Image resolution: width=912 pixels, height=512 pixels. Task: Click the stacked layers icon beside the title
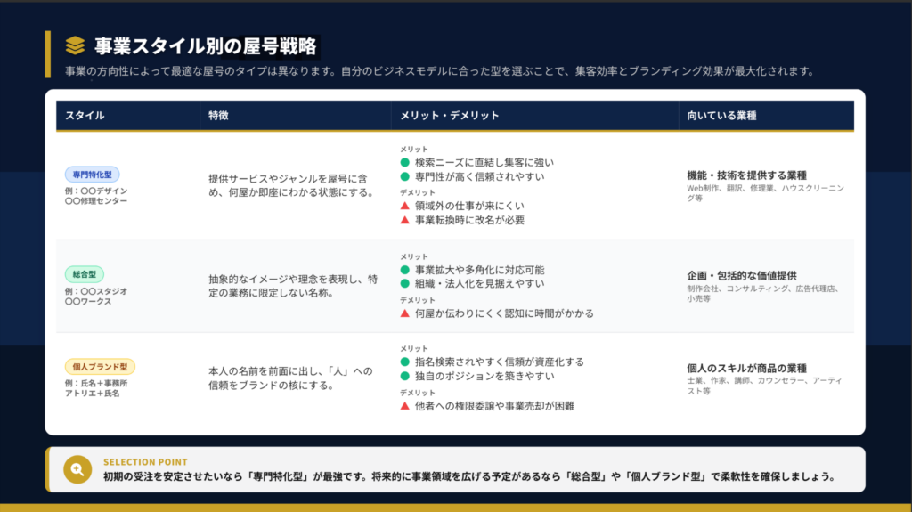click(76, 45)
